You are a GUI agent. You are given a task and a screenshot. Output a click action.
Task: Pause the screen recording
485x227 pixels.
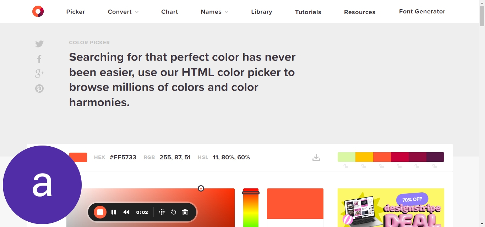click(114, 212)
